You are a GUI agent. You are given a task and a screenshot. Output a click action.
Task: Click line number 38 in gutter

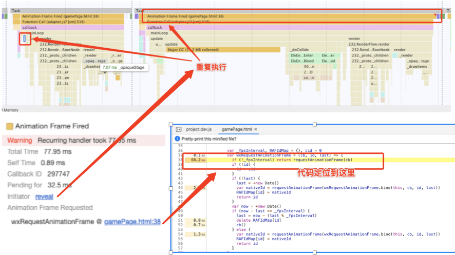point(180,160)
